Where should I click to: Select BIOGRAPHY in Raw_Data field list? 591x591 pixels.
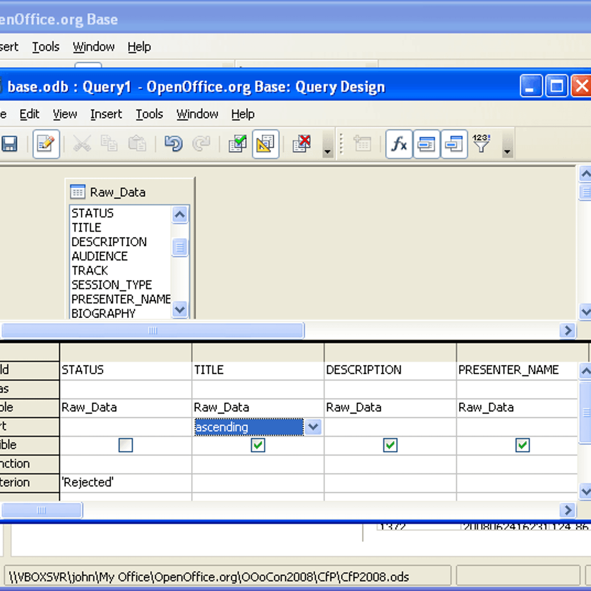pyautogui.click(x=103, y=313)
